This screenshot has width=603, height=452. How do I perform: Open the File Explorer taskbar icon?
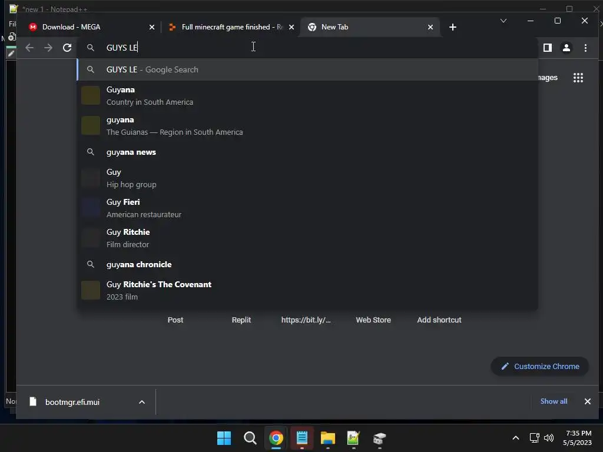click(327, 438)
